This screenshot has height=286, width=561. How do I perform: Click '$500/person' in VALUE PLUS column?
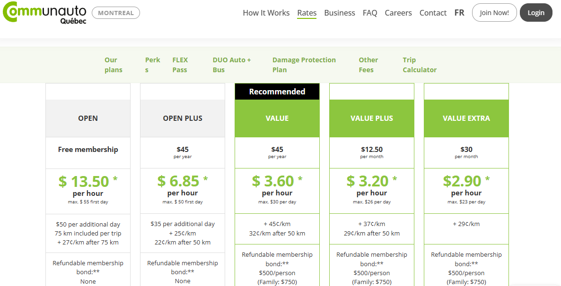(372, 273)
